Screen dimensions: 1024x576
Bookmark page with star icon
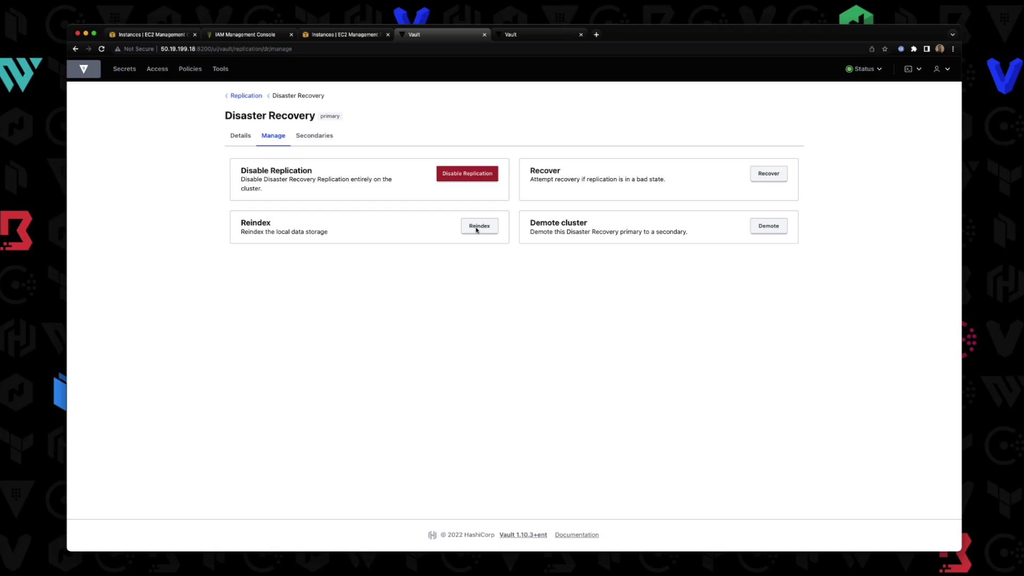coord(885,49)
